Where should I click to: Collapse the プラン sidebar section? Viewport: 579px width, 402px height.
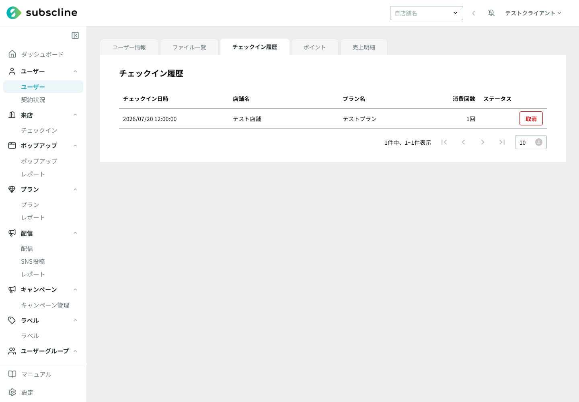pos(75,189)
